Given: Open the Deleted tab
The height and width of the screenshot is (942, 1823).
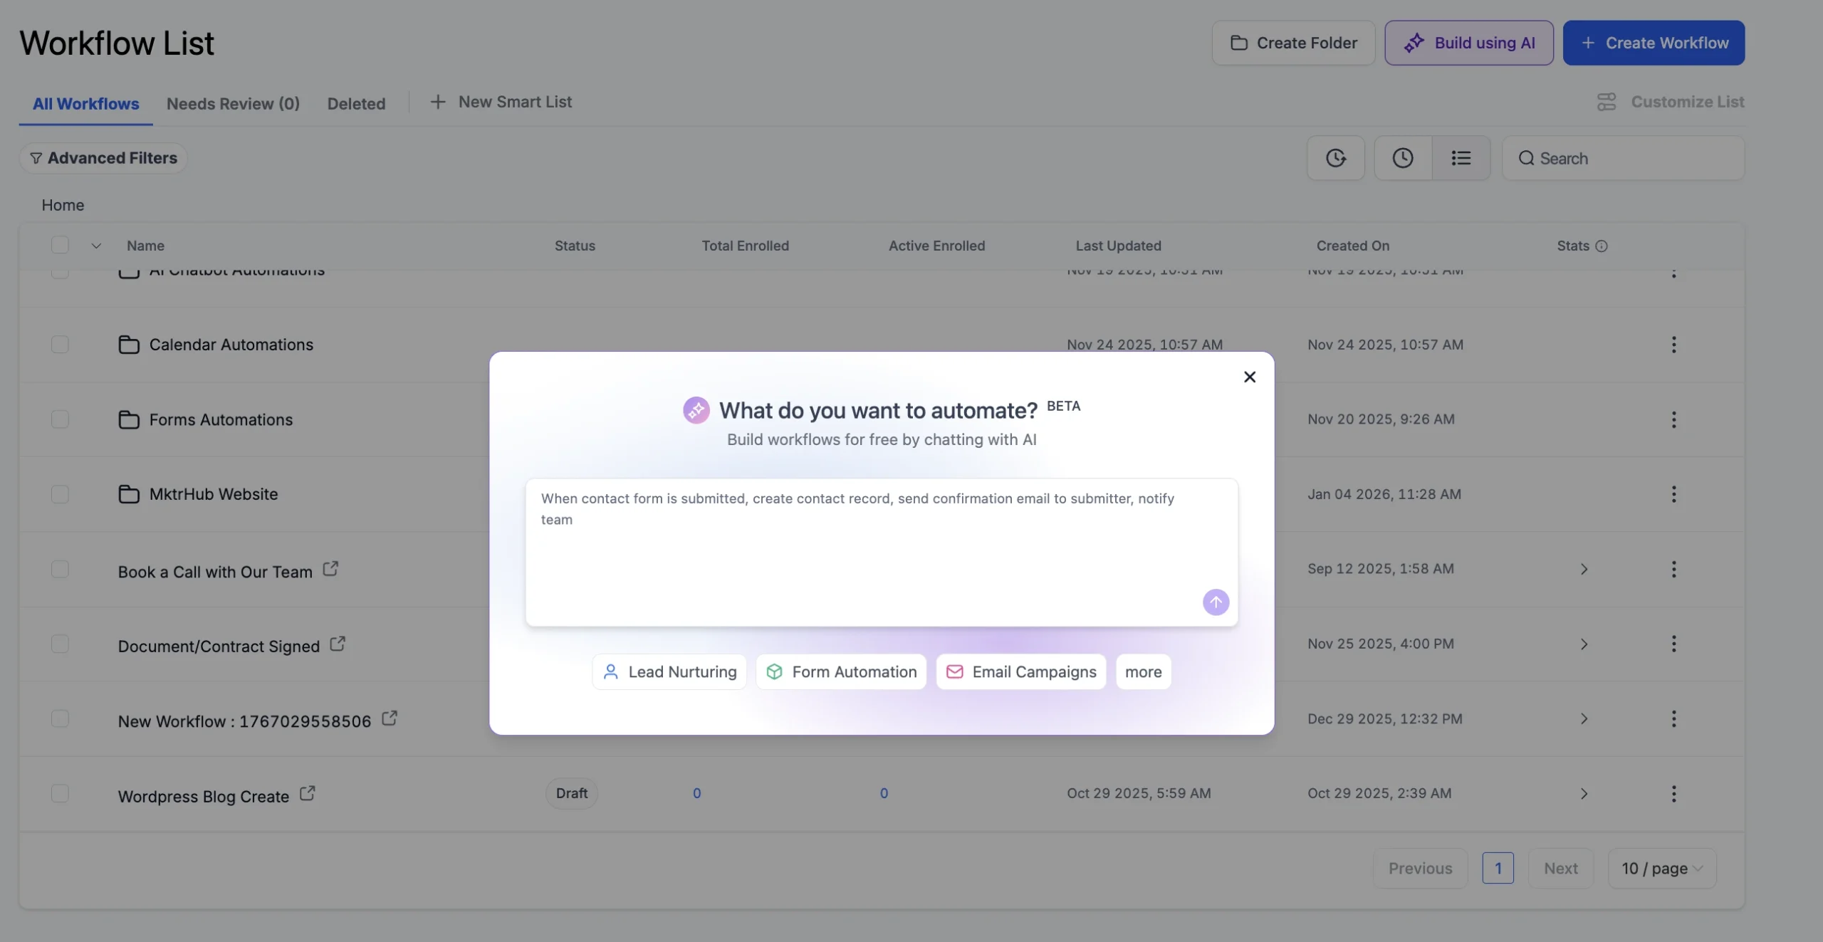Looking at the screenshot, I should pyautogui.click(x=356, y=104).
